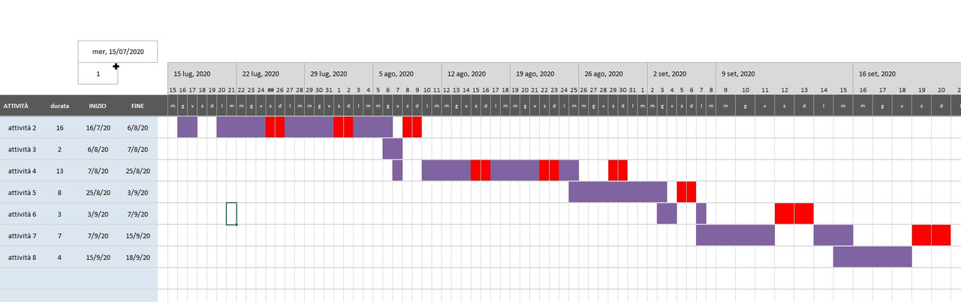This screenshot has height=302, width=961.
Task: Click the purple Gantt bar for attività 3
Action: coord(392,149)
